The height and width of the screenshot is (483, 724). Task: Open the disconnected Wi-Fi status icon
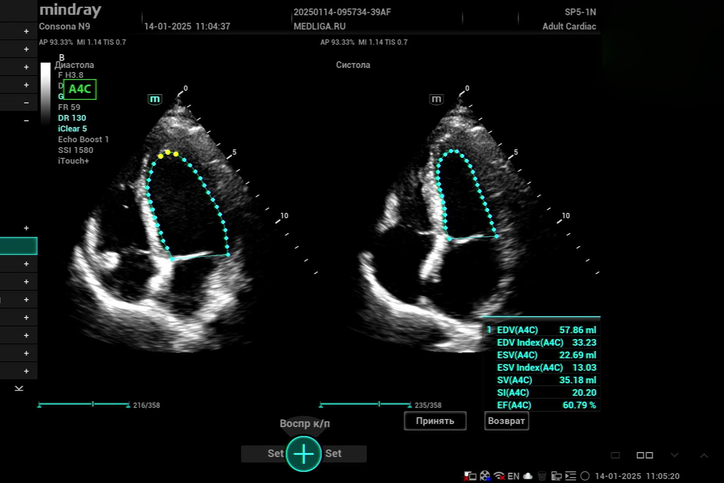(x=499, y=476)
